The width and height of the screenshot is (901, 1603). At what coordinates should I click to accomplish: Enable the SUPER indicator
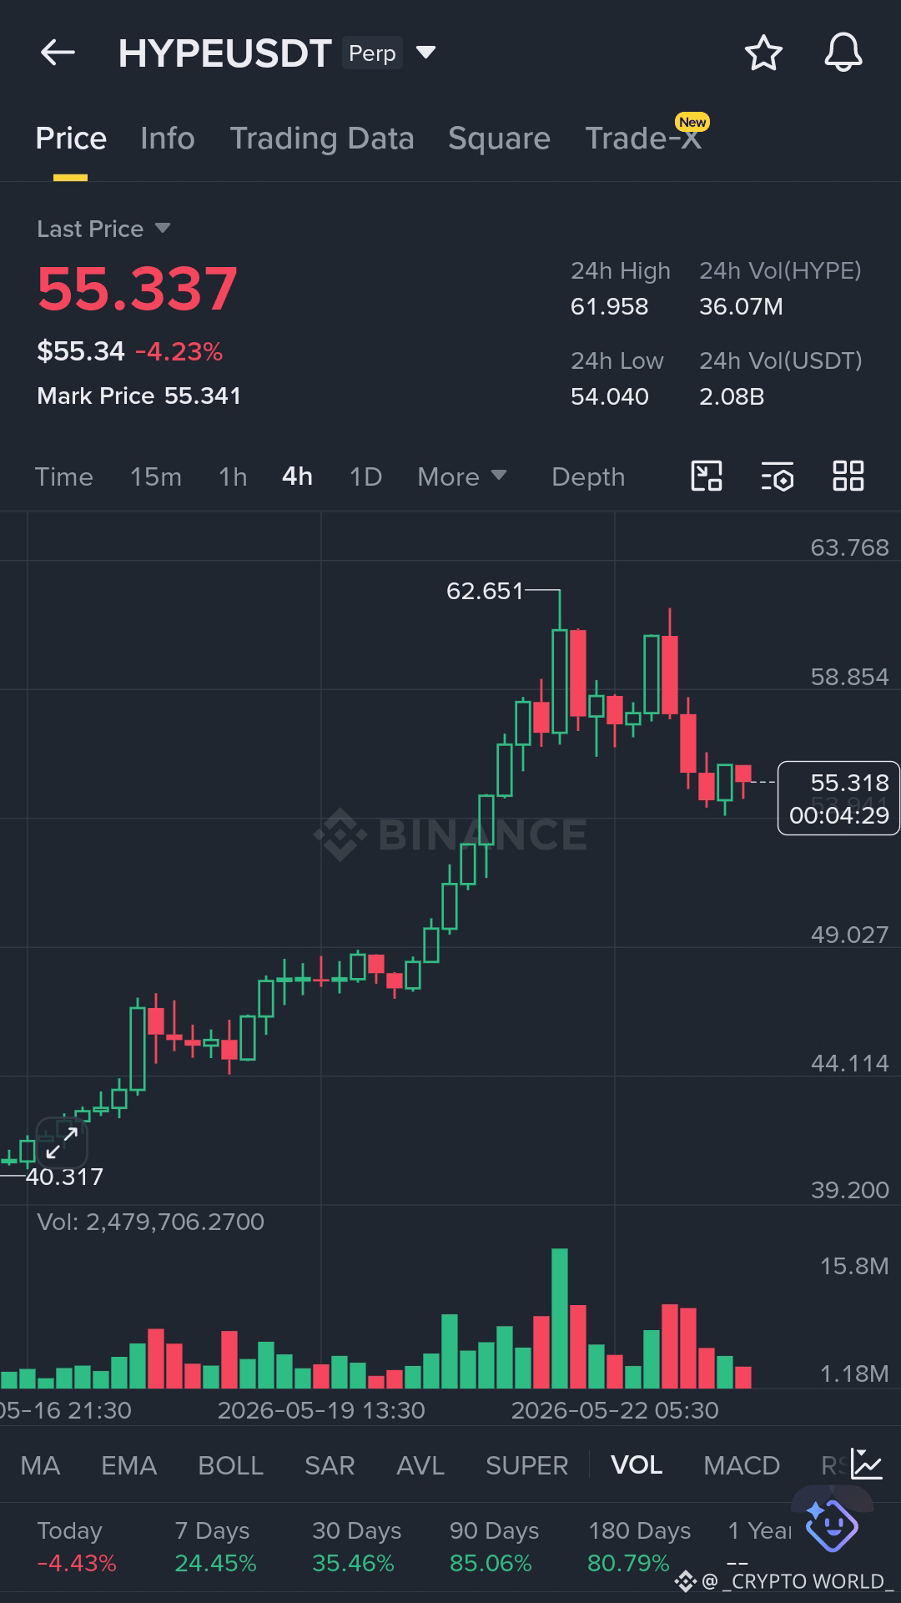click(x=527, y=1465)
